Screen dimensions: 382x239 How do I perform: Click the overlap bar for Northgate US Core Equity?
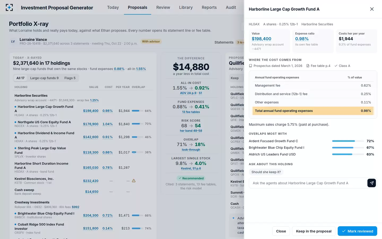(x=137, y=124)
